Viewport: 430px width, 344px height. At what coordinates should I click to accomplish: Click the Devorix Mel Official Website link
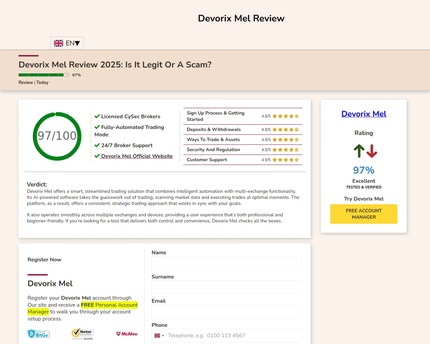click(137, 156)
